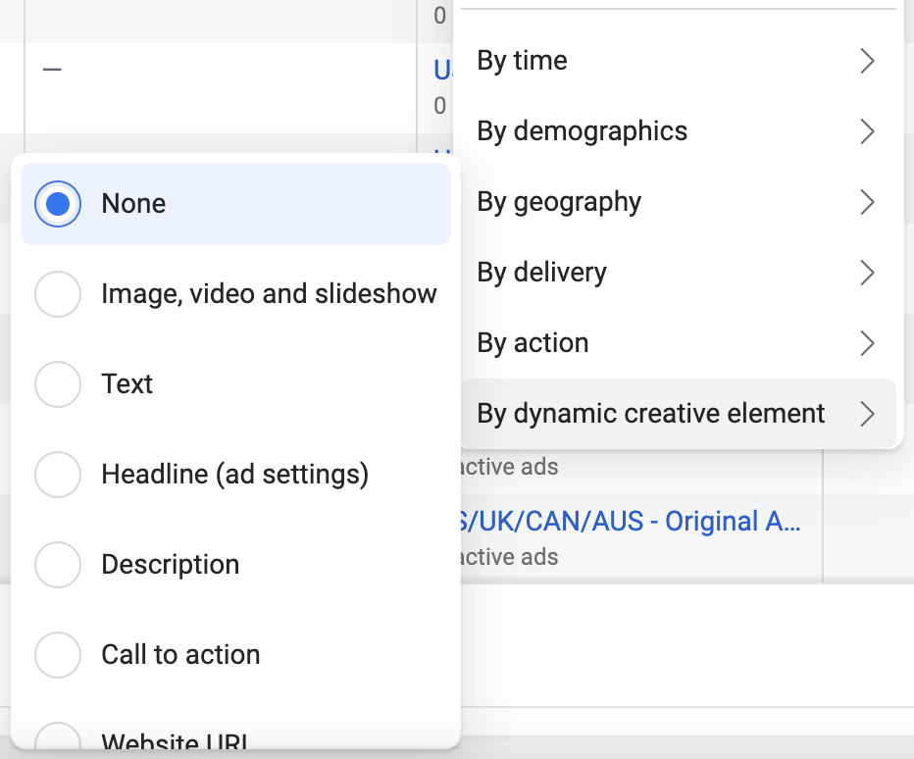Expand By geography chevron arrow
This screenshot has width=914, height=759.
[867, 202]
